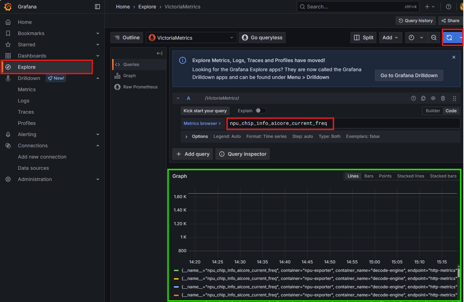Open the Add dropdown menu
Image resolution: width=464 pixels, height=302 pixels.
click(x=390, y=38)
